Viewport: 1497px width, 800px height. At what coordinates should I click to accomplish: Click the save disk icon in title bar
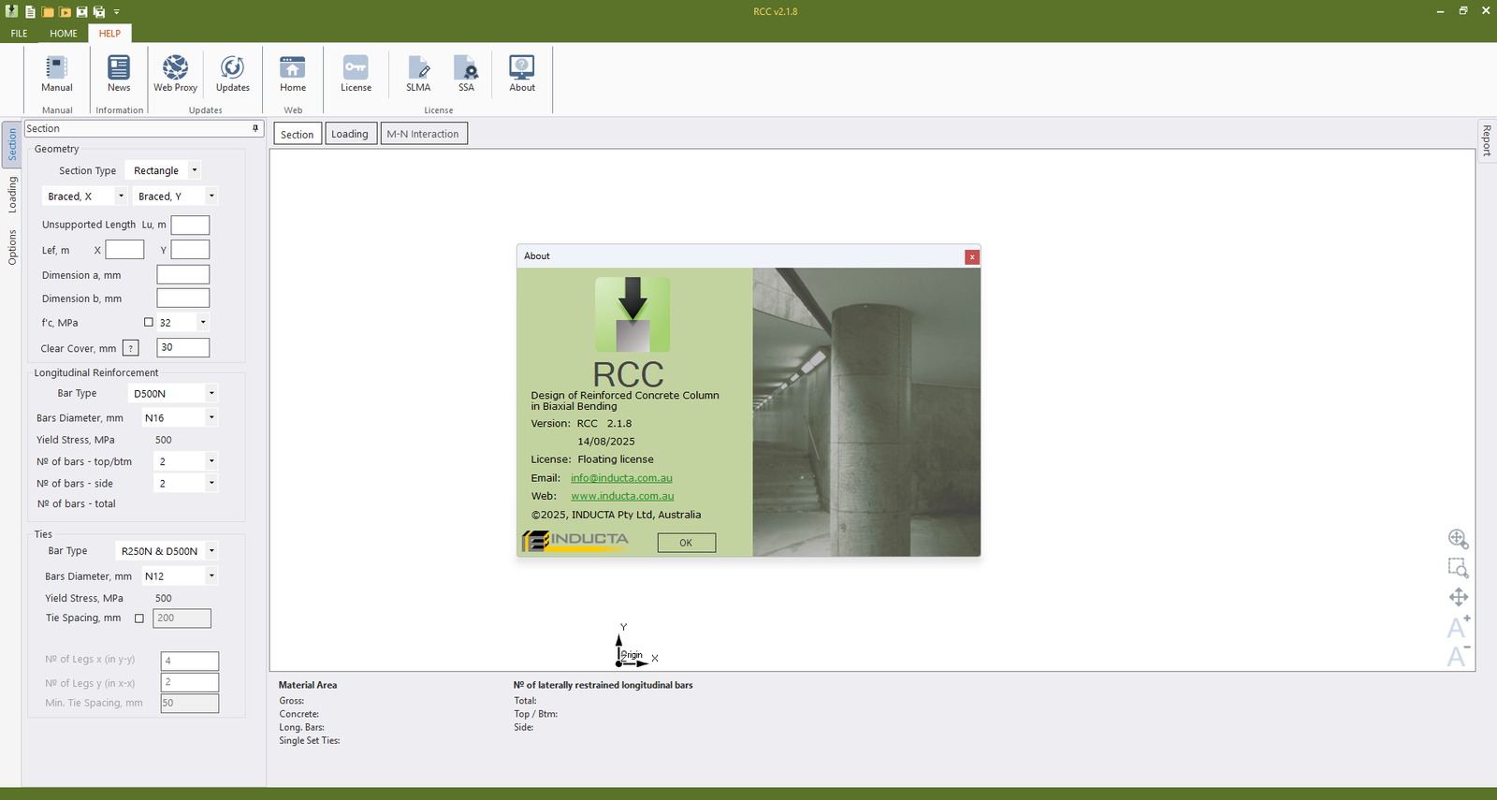click(x=81, y=11)
